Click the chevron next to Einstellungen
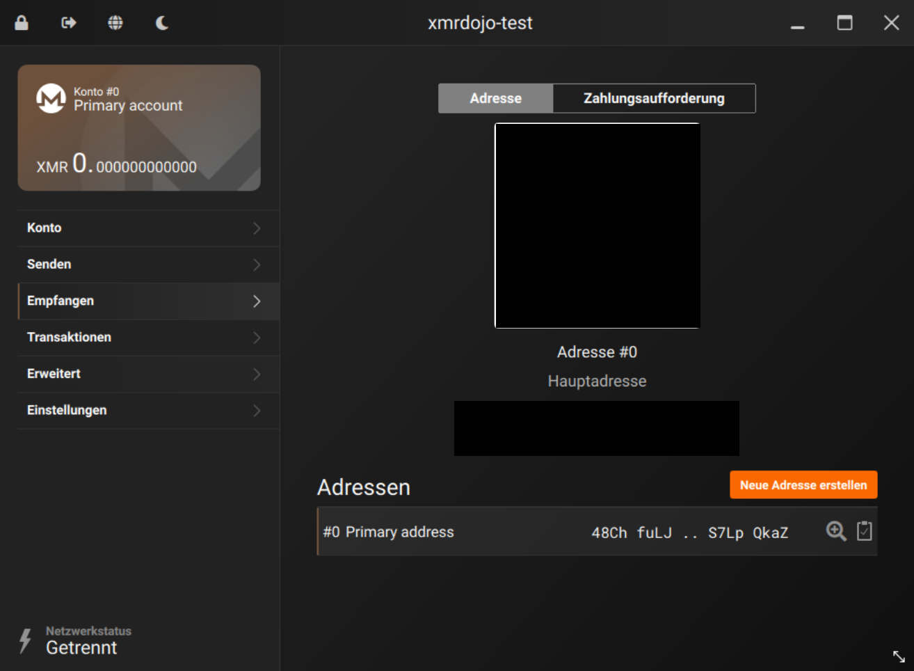This screenshot has height=671, width=914. (257, 411)
